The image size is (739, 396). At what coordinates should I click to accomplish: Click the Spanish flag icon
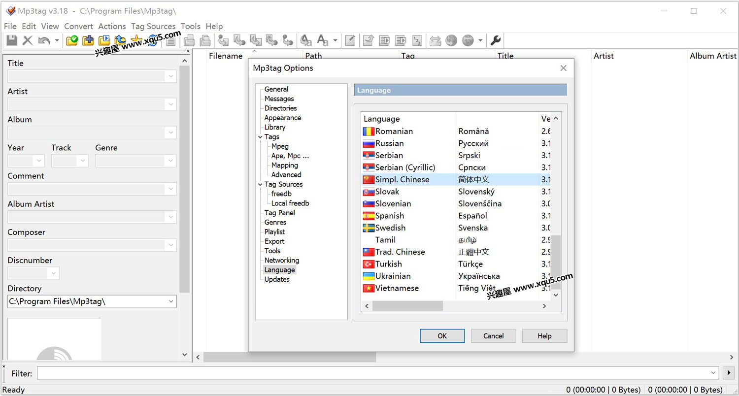coord(369,216)
